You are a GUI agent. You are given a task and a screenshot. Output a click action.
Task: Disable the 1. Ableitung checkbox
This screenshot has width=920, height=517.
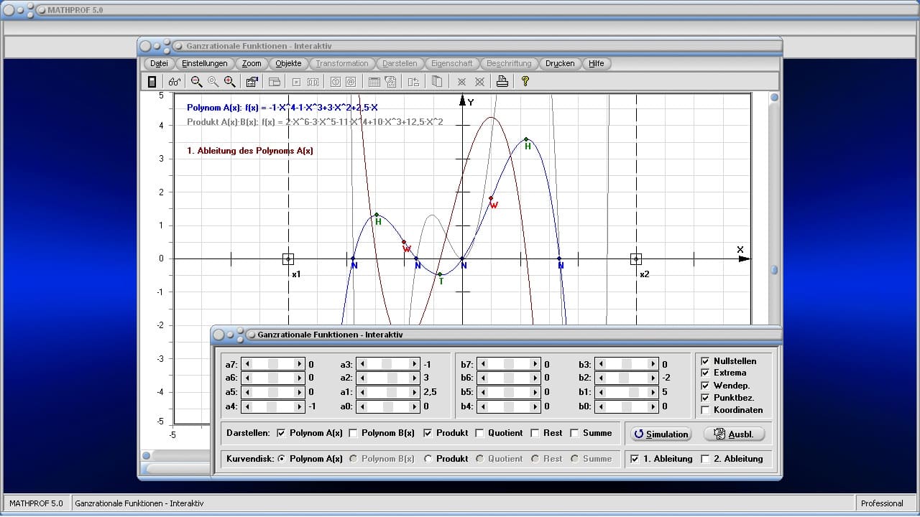[635, 459]
